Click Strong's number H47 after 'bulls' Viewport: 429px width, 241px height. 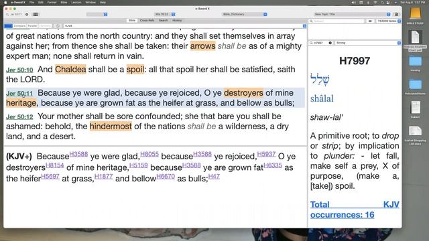click(x=214, y=177)
